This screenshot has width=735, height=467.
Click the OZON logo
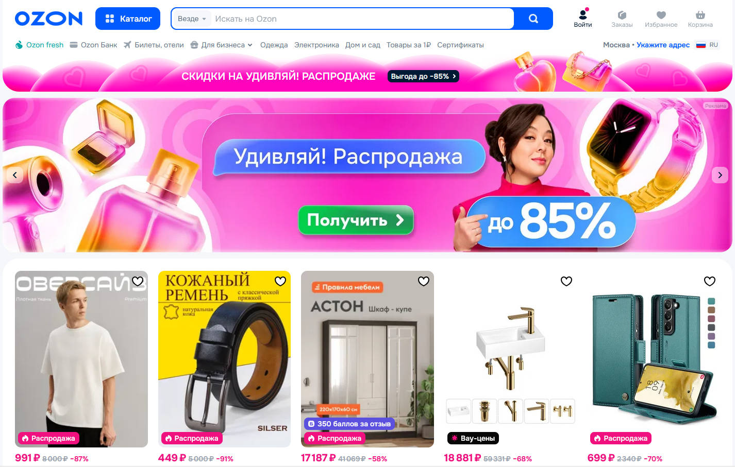(x=48, y=19)
